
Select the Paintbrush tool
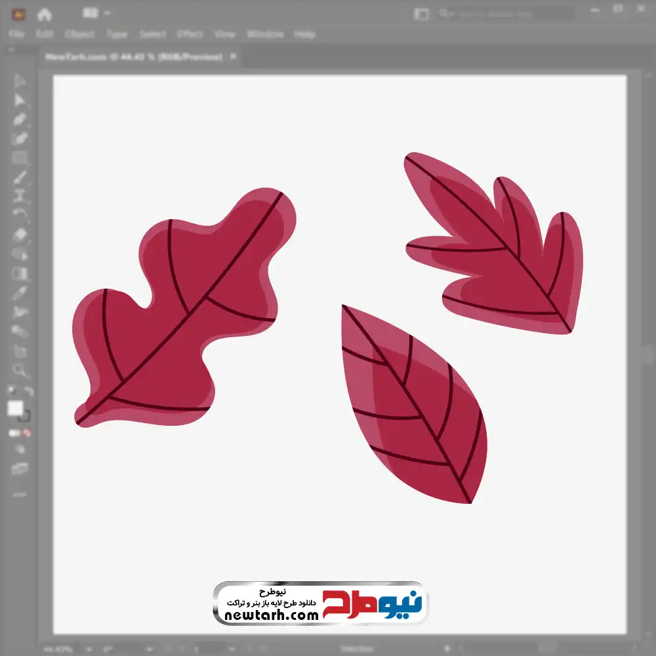click(x=20, y=177)
